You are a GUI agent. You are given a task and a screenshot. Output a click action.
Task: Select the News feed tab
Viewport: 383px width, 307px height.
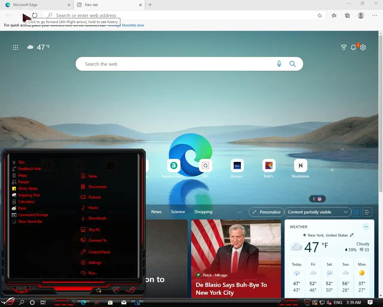156,212
